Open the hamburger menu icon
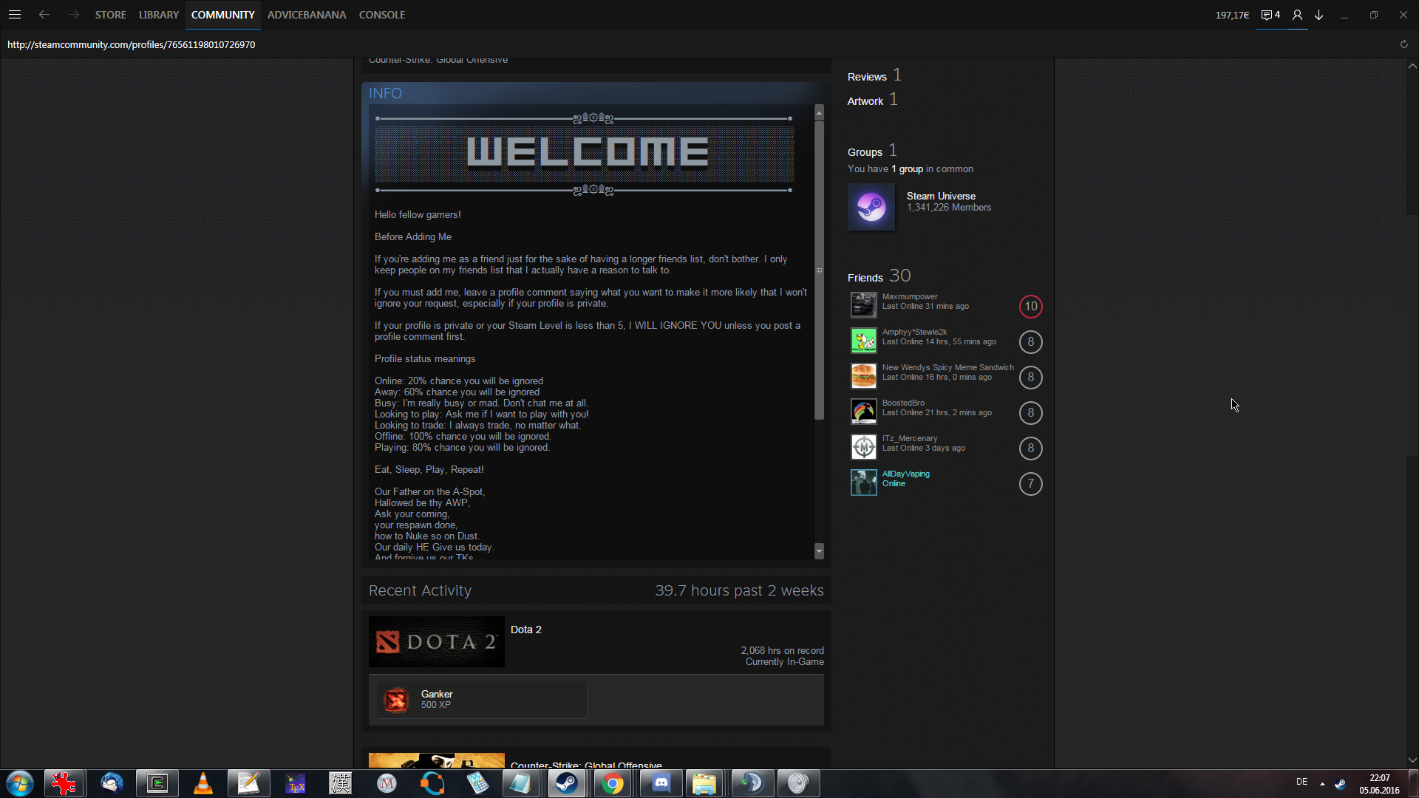Screen dimensions: 1419x798 15,15
